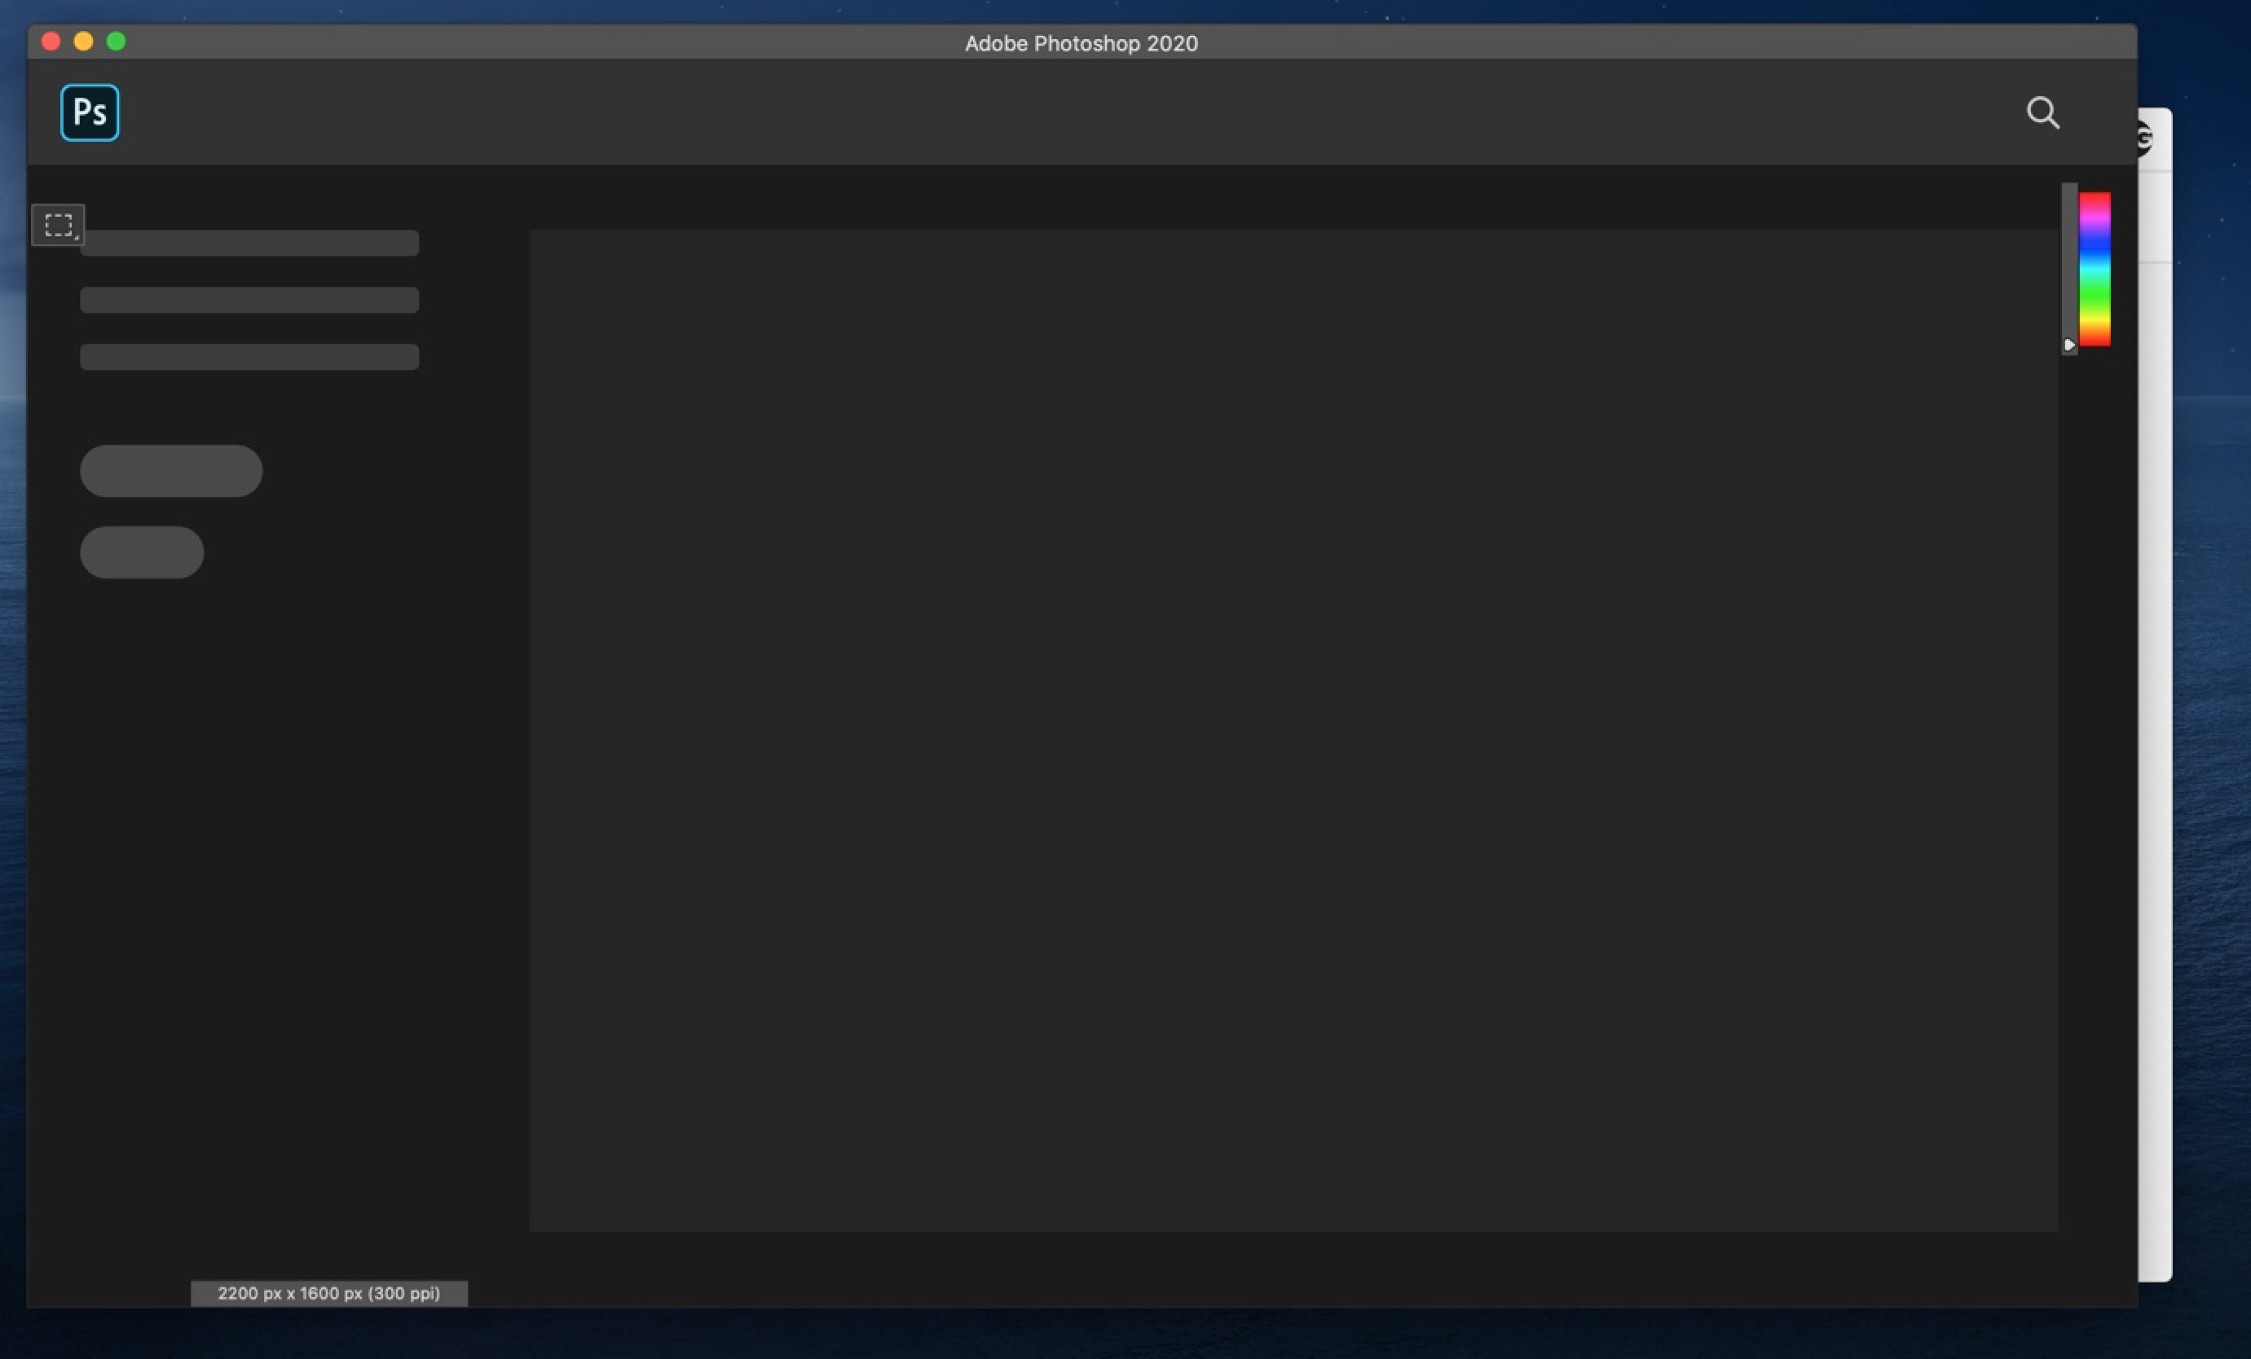Click the gray hue slider track
Viewport: 2251px width, 1359px height.
2069,265
